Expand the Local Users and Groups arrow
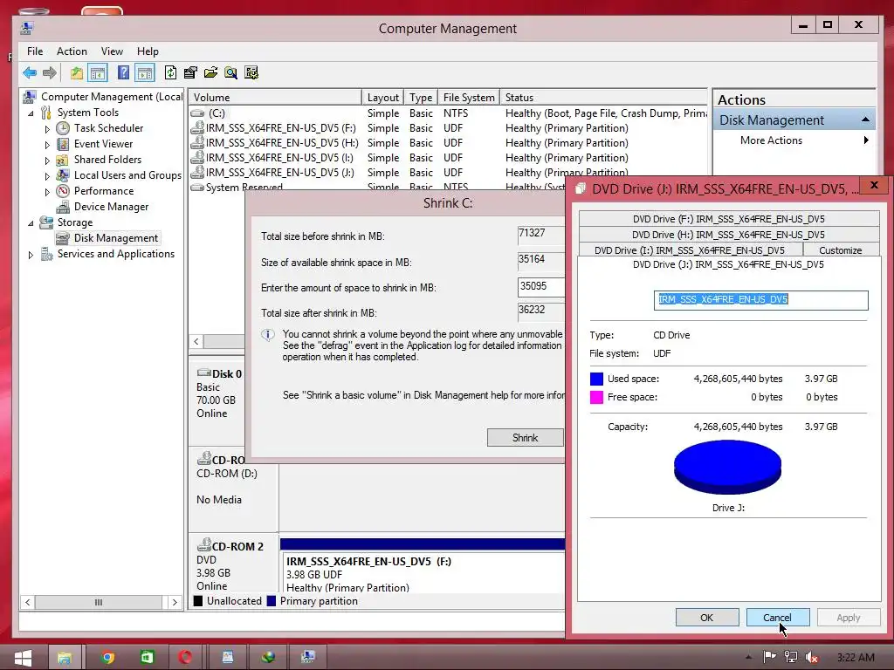Image resolution: width=894 pixels, height=670 pixels. click(47, 176)
